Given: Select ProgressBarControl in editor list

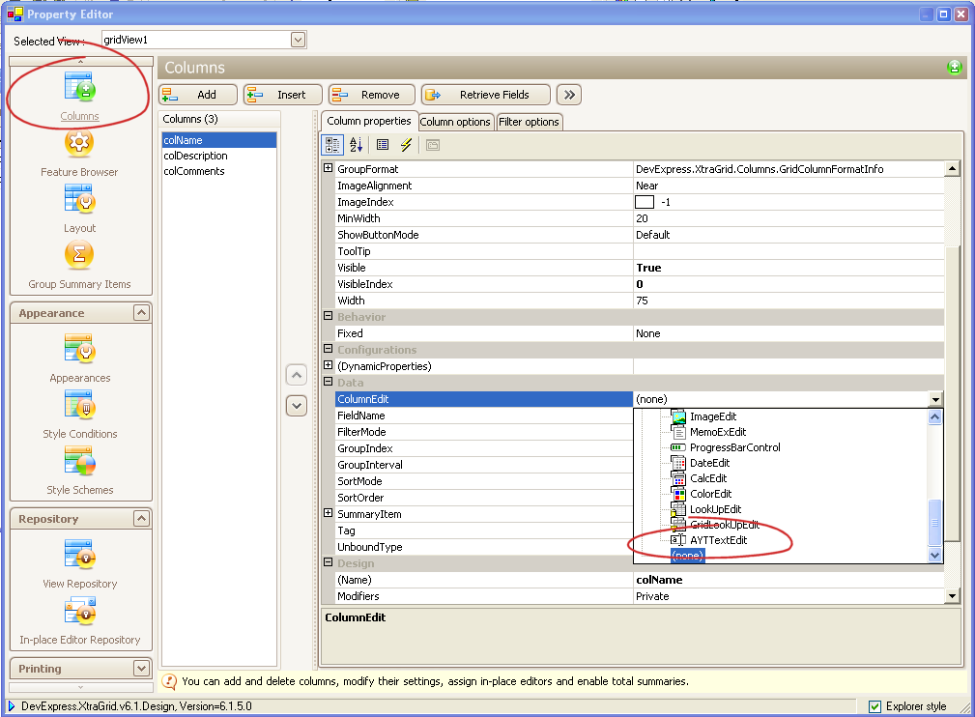Looking at the screenshot, I should (x=734, y=447).
